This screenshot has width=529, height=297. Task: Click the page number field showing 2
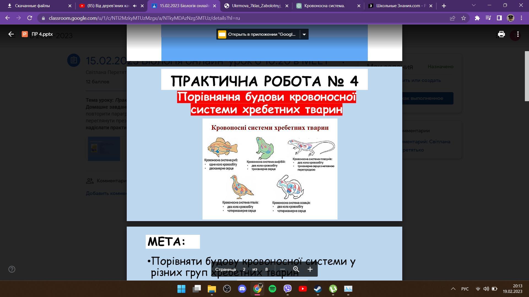pos(244,269)
